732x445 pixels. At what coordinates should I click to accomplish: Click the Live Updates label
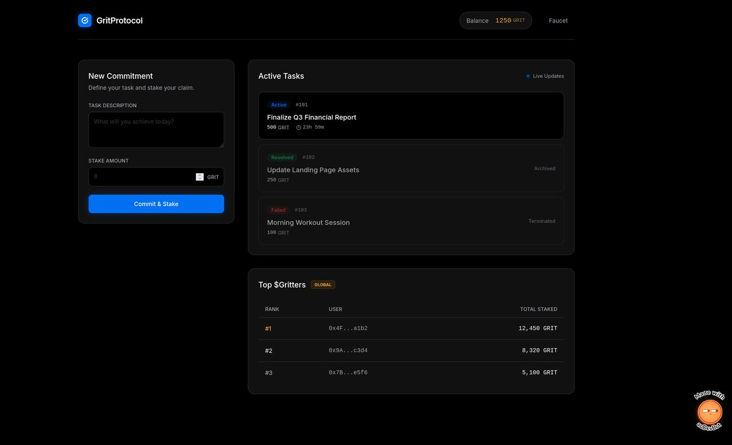pyautogui.click(x=548, y=76)
